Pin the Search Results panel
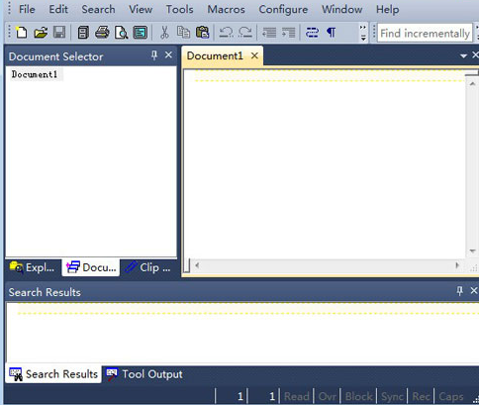 click(459, 291)
